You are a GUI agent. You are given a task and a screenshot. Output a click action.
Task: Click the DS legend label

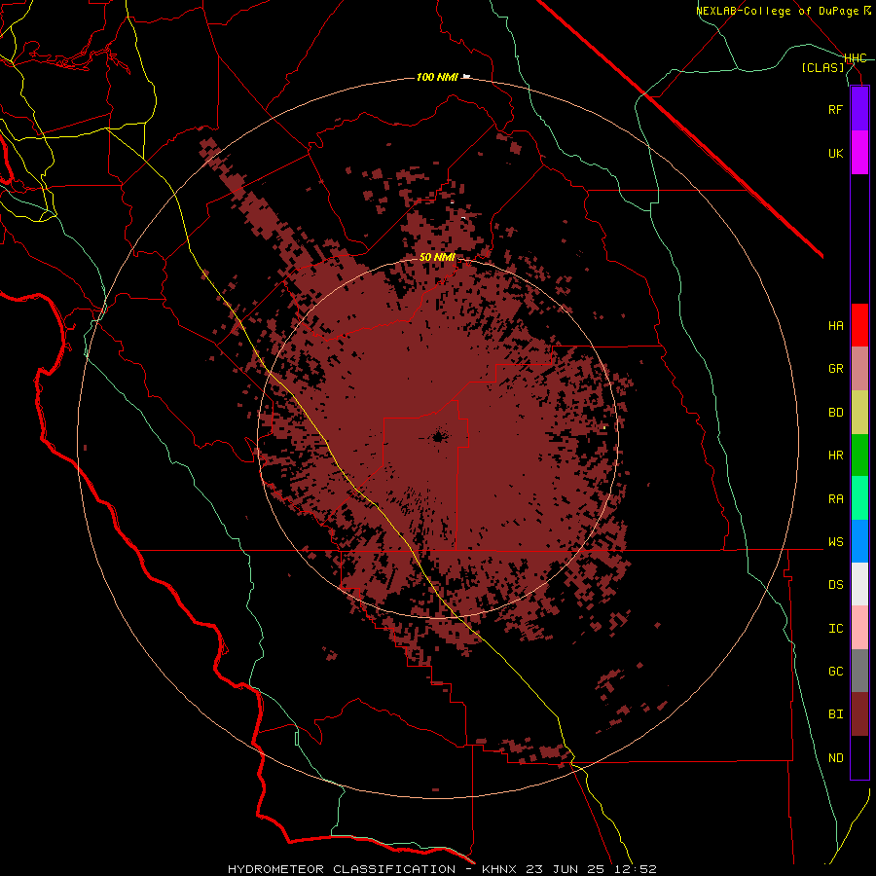click(835, 585)
